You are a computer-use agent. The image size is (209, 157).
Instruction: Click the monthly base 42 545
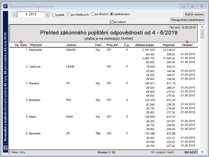150,105
